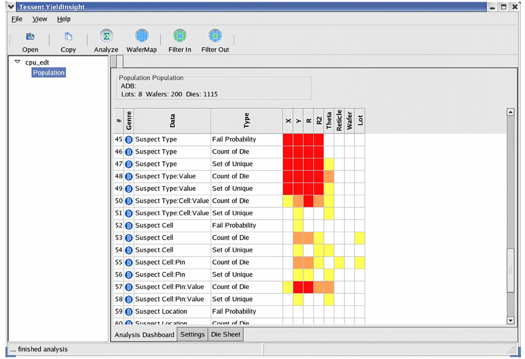This screenshot has height=359, width=525.
Task: Click 'Count of Die' in row 55
Action: (x=231, y=262)
